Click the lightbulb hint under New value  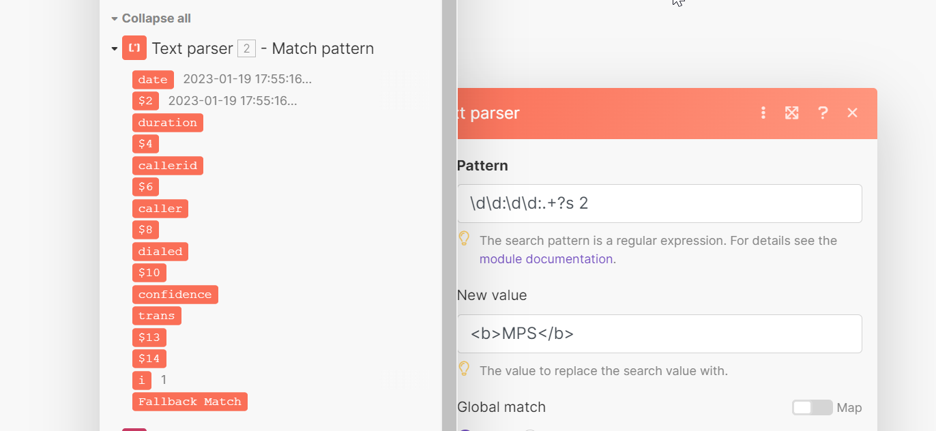pyautogui.click(x=465, y=370)
